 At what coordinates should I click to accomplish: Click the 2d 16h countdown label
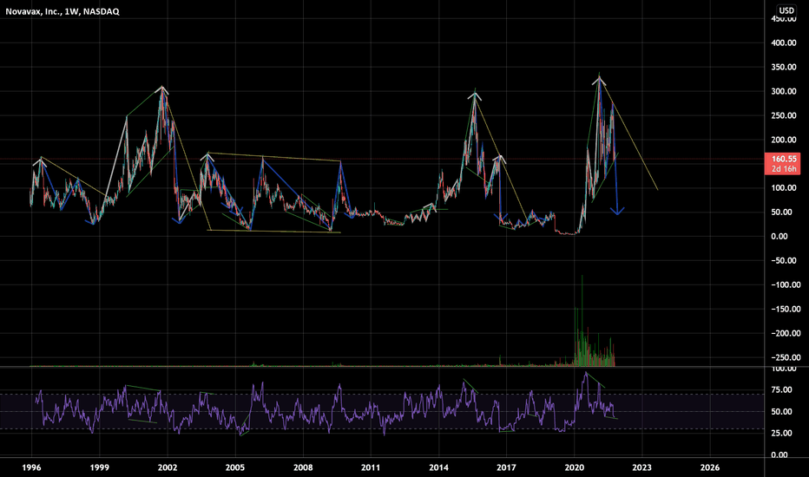tap(784, 169)
